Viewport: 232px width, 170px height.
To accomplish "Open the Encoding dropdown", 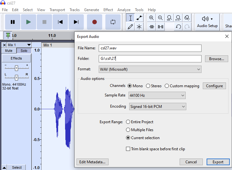I will pos(157,107).
